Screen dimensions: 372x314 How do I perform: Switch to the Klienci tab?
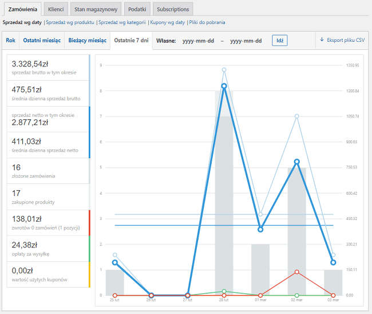pyautogui.click(x=56, y=9)
